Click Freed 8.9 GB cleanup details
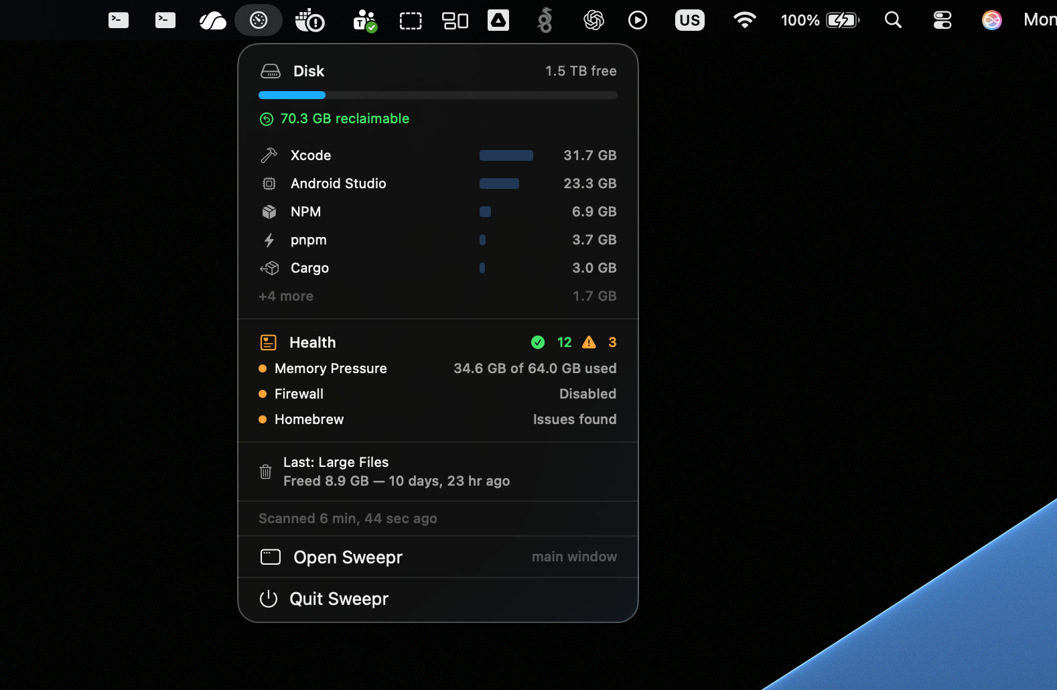 [x=397, y=481]
